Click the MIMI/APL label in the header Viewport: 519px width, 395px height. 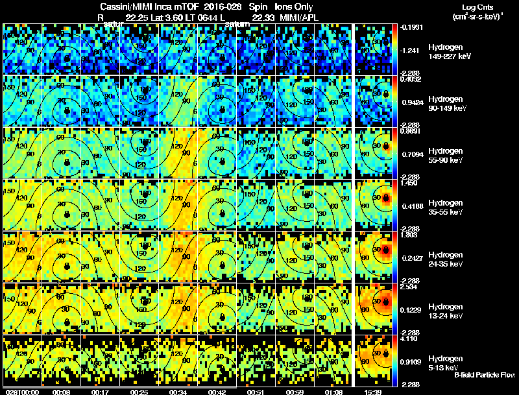click(299, 18)
